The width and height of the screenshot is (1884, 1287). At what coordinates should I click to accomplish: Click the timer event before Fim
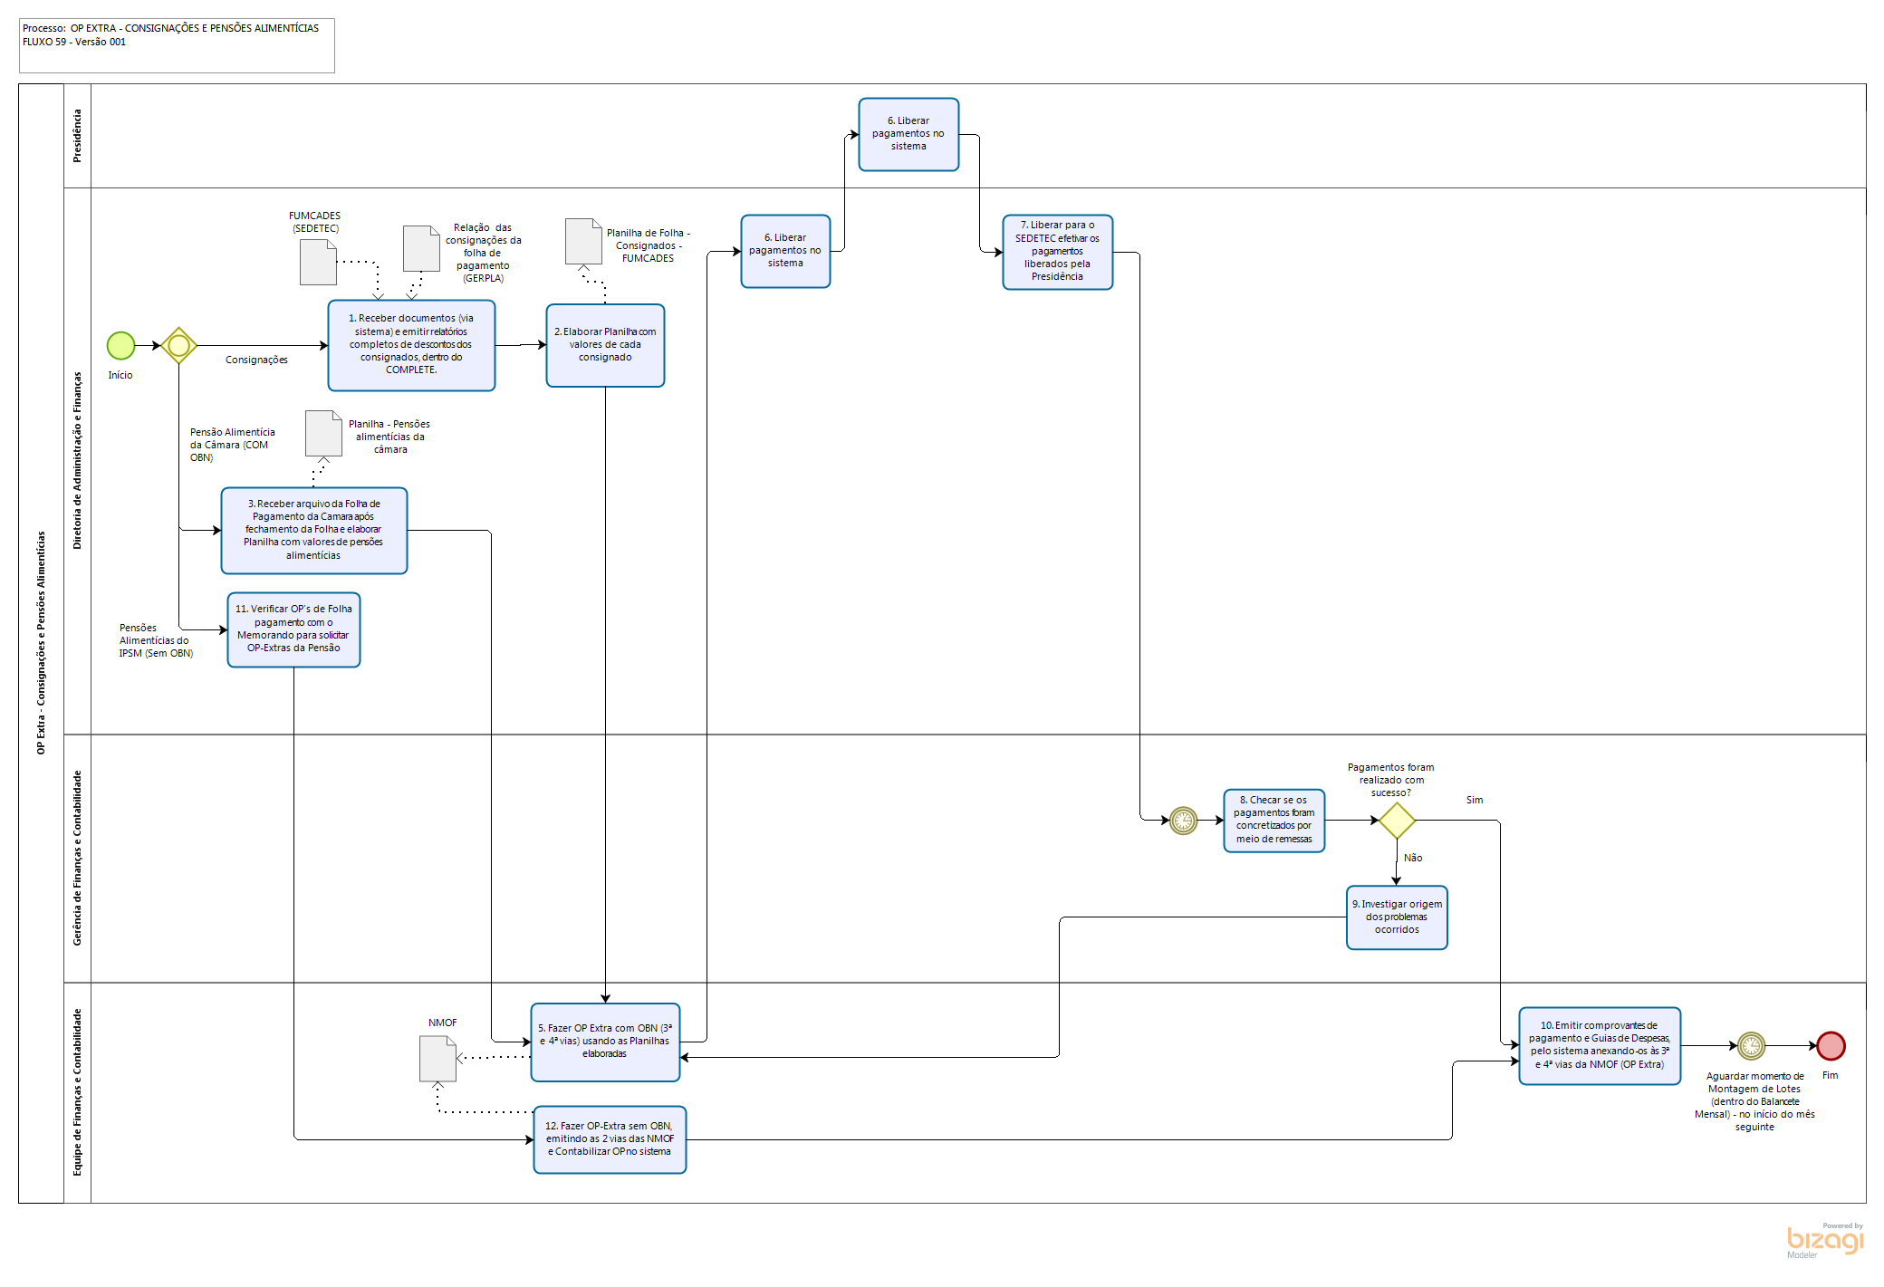pyautogui.click(x=1751, y=1046)
